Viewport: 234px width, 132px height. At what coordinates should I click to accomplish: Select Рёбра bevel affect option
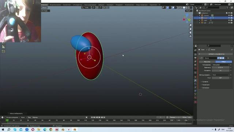223,62
